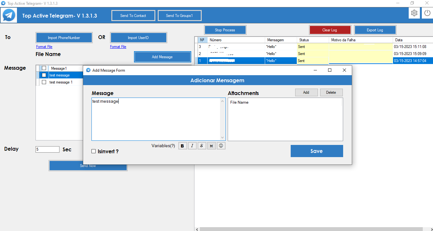Viewport: 433px width, 231px height.
Task: Restore down the main application window
Action: [412, 3]
